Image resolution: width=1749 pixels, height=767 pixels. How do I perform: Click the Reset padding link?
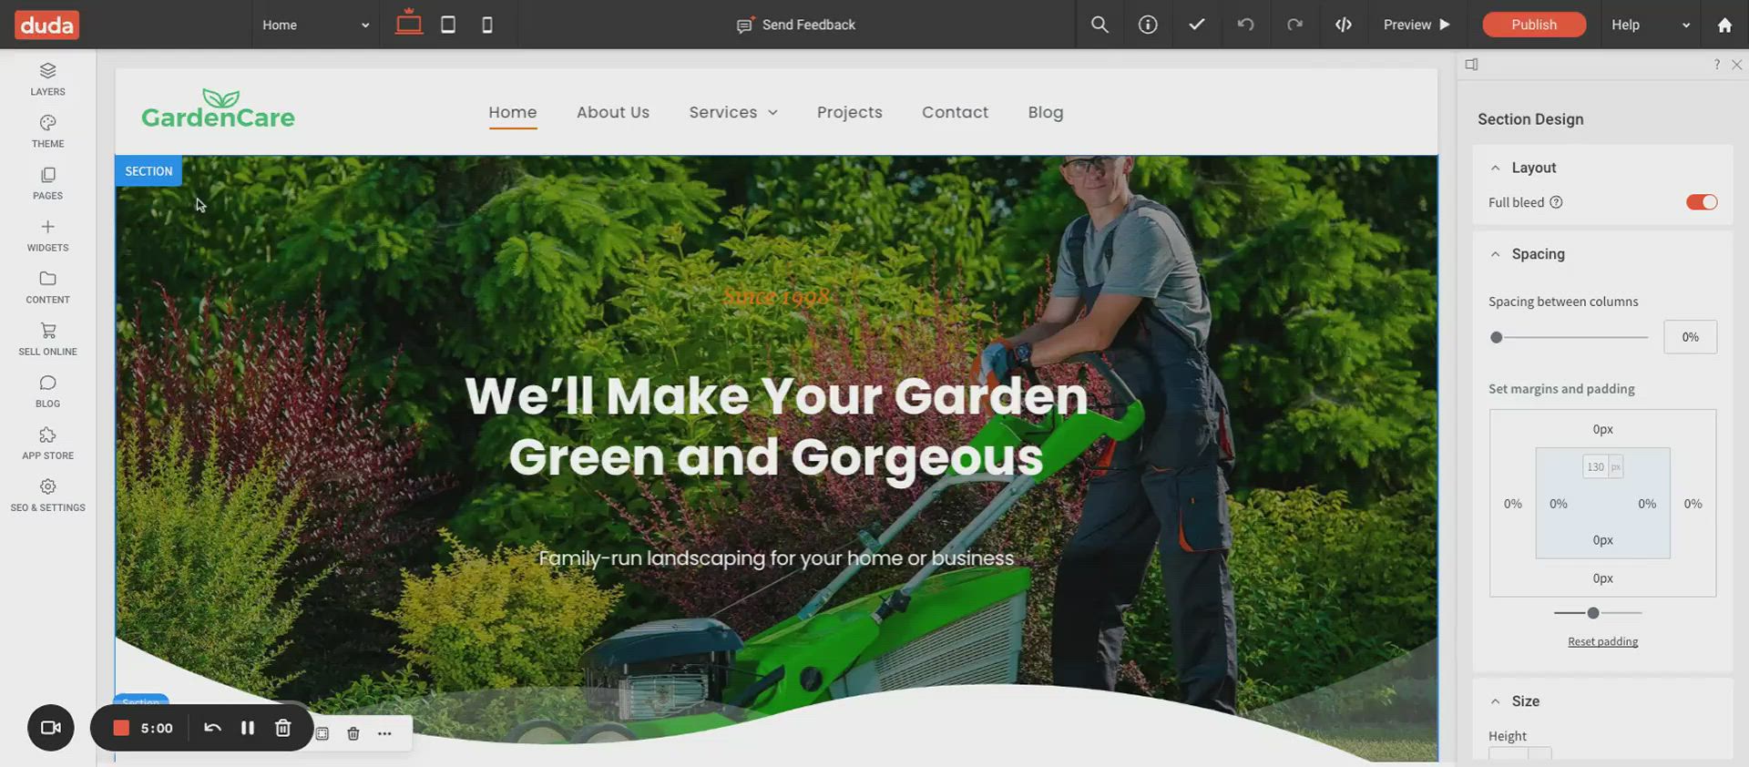(x=1602, y=641)
